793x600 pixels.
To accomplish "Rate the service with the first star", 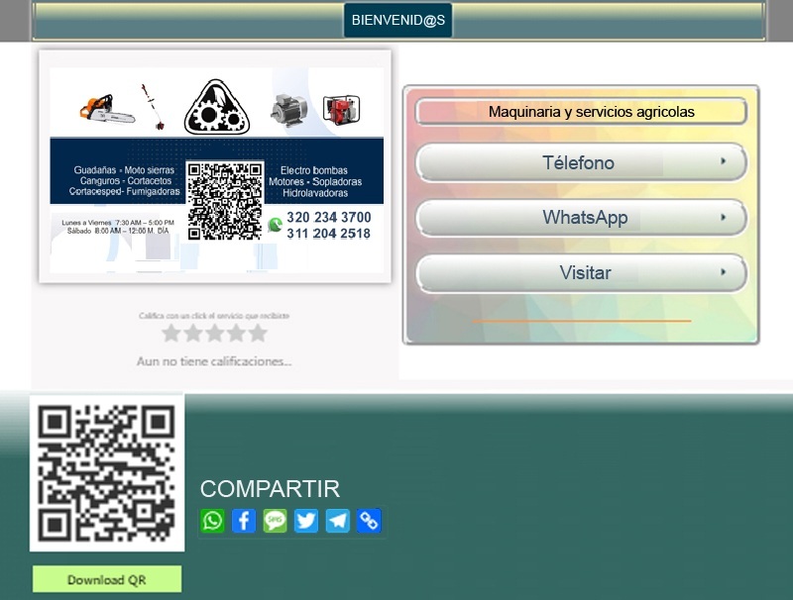I will pyautogui.click(x=171, y=334).
